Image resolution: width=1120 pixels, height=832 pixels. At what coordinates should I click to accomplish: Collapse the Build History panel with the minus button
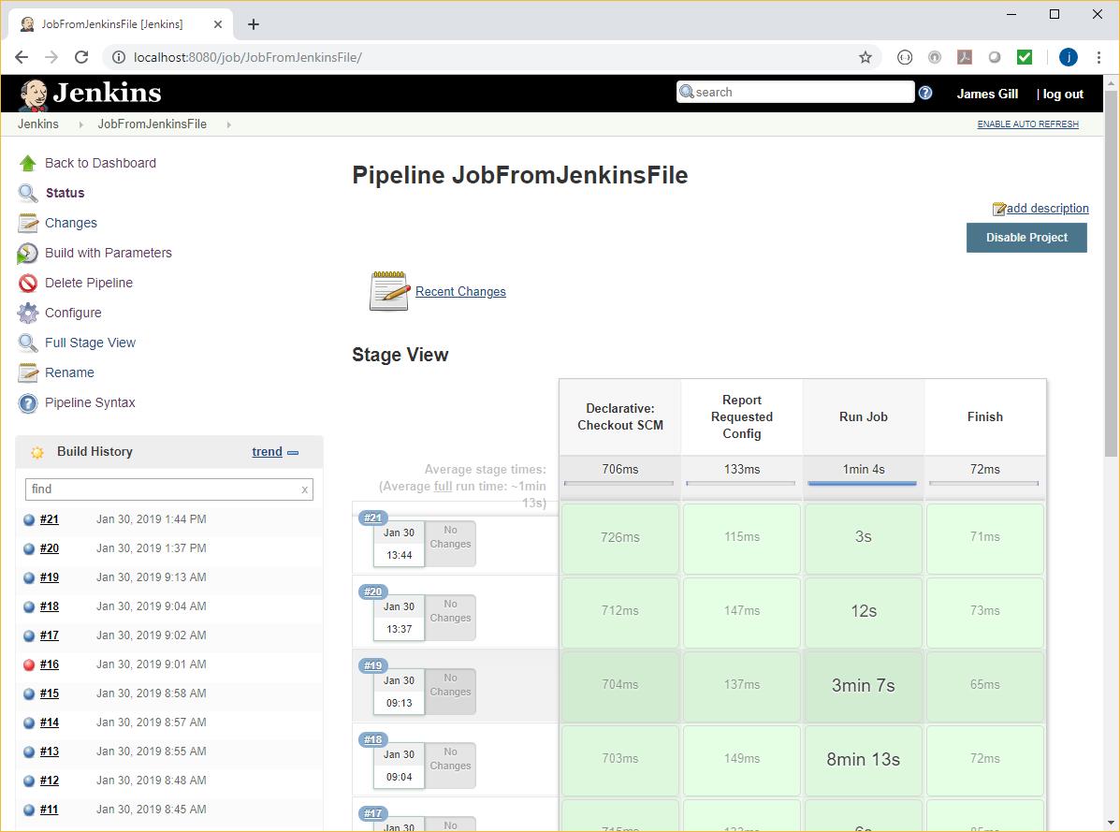click(x=293, y=453)
